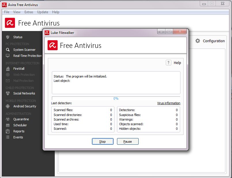
Task: Click the Status shield icon in sidebar
Action: (8, 37)
